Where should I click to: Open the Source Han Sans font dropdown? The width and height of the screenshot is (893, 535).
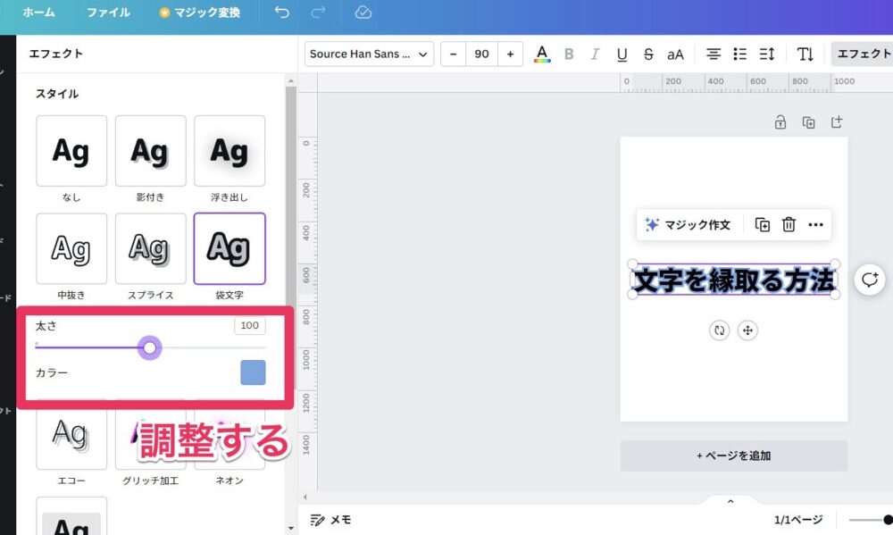[369, 54]
